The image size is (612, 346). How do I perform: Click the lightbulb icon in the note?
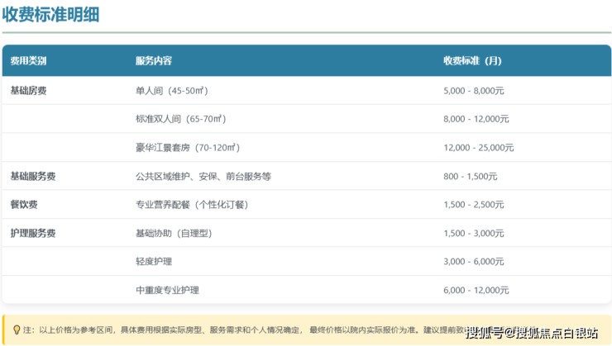coord(17,329)
